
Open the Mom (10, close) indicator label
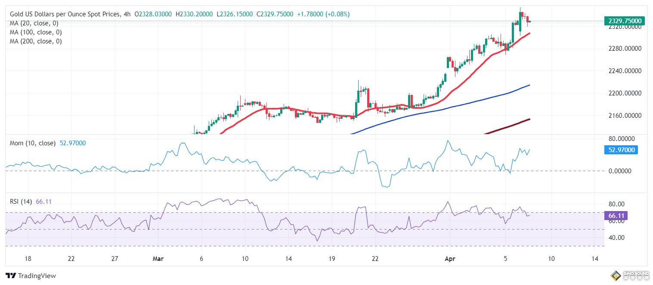pos(33,143)
